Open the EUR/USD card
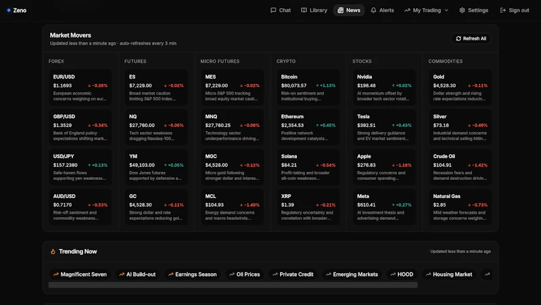The height and width of the screenshot is (305, 541). 80,87
